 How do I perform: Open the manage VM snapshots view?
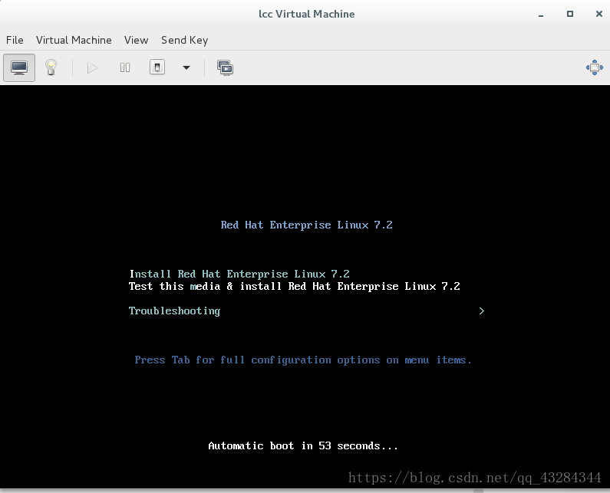pos(226,68)
